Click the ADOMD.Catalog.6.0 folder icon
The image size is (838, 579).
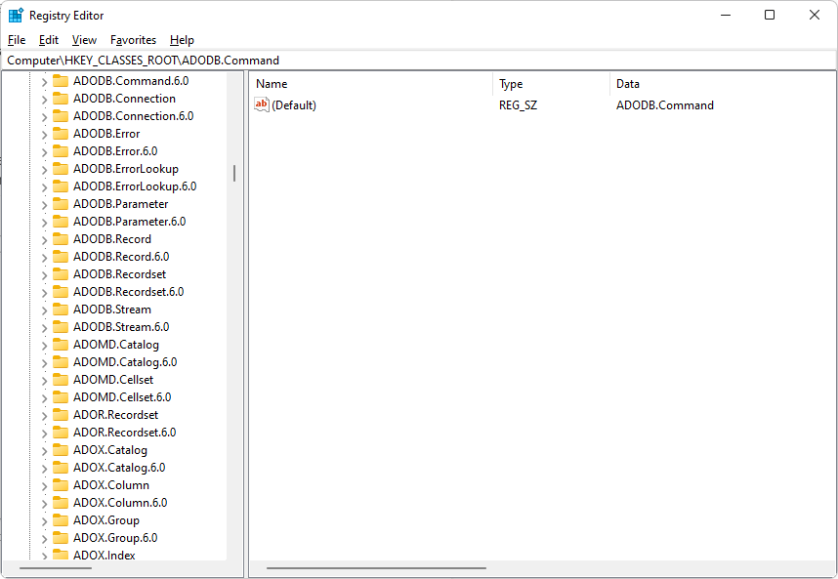[x=61, y=362]
